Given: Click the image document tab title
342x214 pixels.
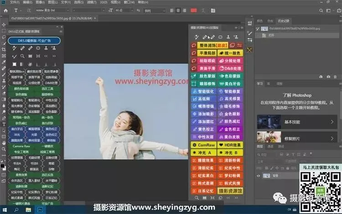Looking at the screenshot, I should pos(52,19).
